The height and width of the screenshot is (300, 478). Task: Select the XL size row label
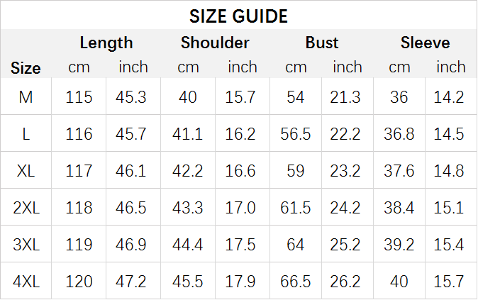coord(26,171)
